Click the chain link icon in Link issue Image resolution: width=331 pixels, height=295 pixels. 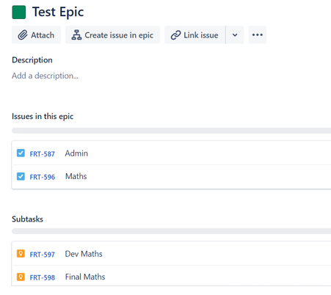pos(175,35)
